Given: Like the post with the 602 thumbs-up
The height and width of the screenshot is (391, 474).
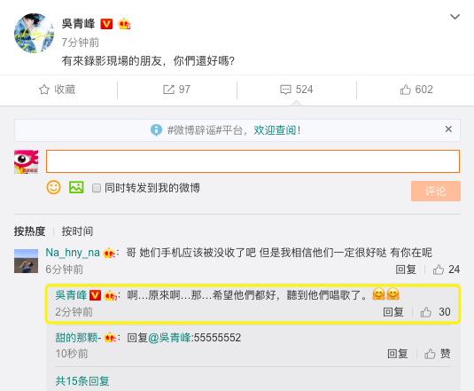Looking at the screenshot, I should [416, 90].
